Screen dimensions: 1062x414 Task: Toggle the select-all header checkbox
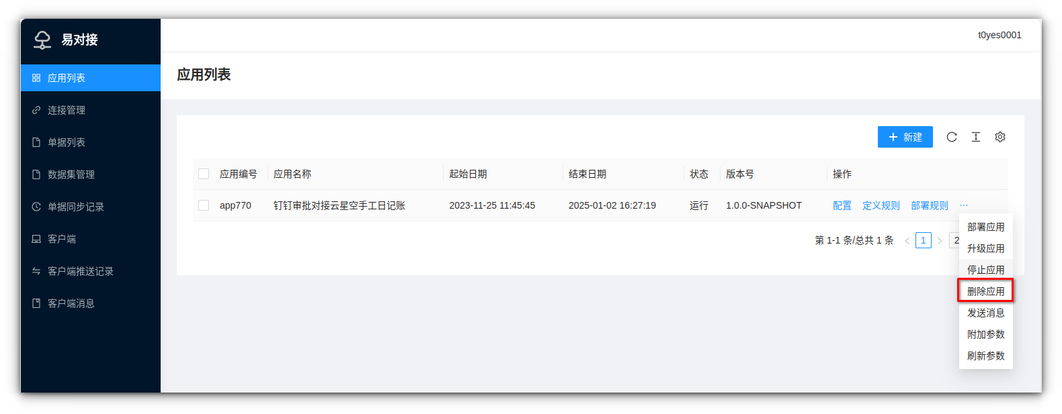204,174
